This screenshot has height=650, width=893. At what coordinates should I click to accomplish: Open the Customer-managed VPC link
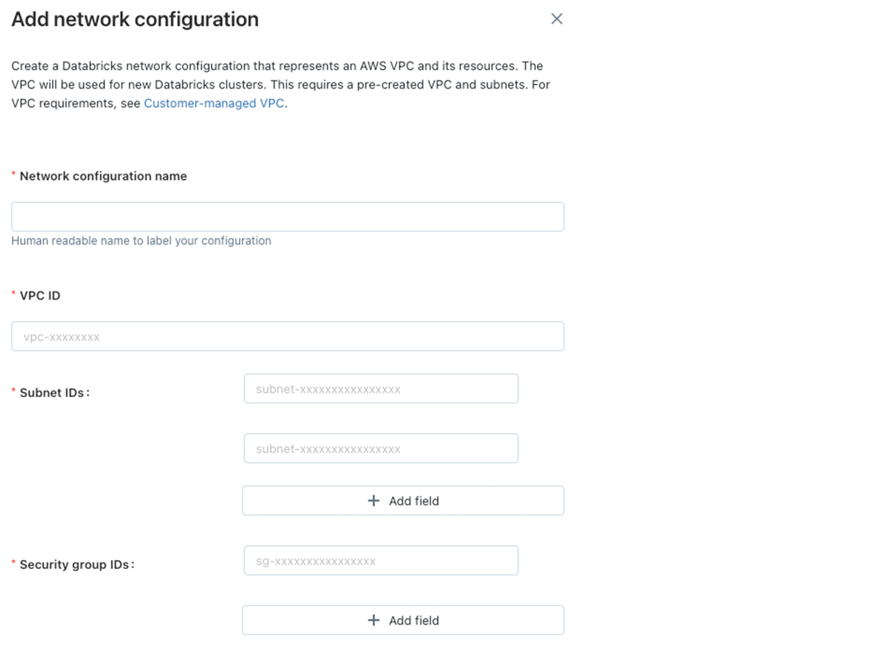pos(214,103)
